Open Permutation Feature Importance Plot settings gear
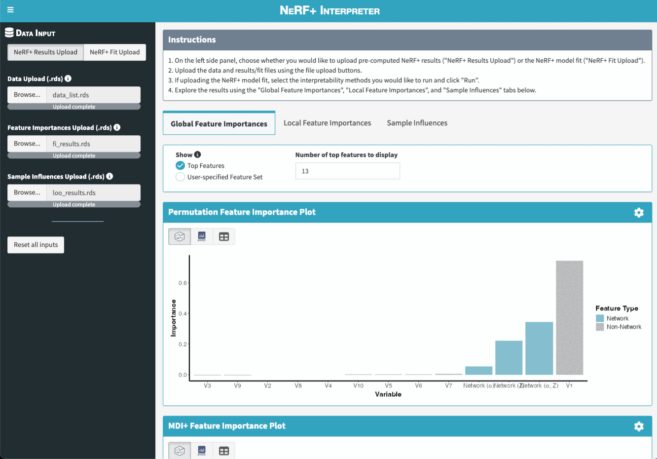Screen dimensions: 657x459 pos(639,212)
